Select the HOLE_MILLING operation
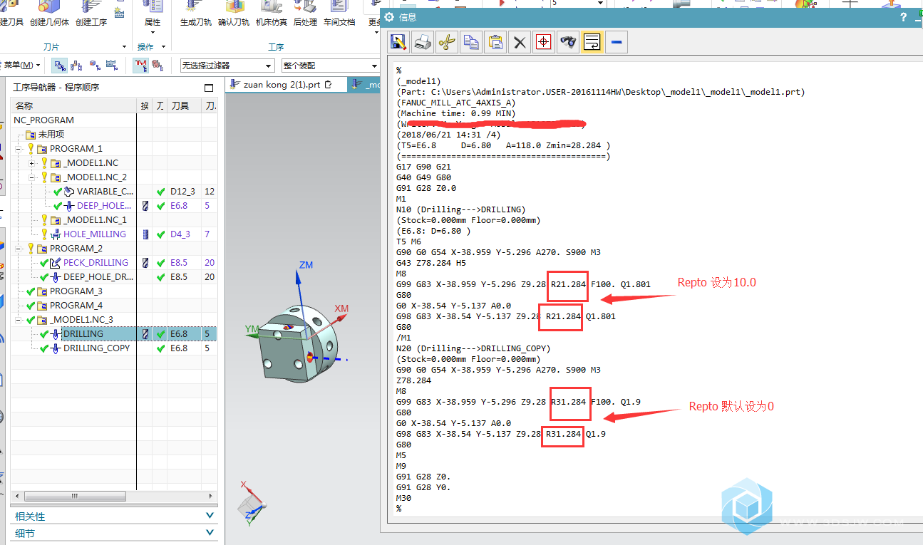The image size is (923, 545). pyautogui.click(x=95, y=234)
